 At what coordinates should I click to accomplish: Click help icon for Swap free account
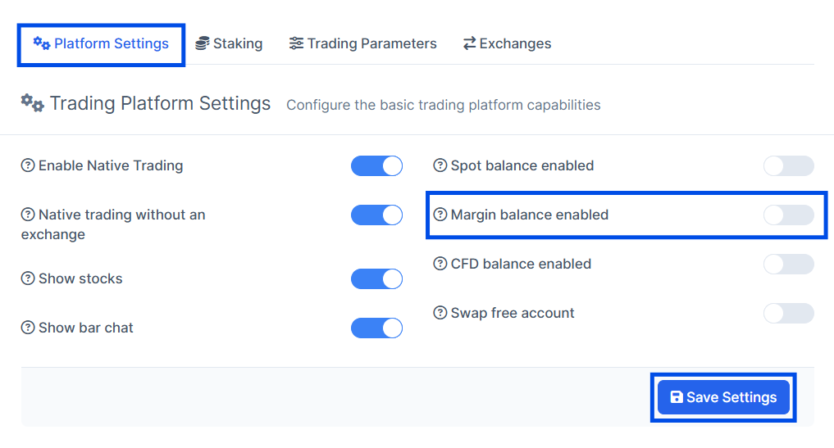(440, 313)
